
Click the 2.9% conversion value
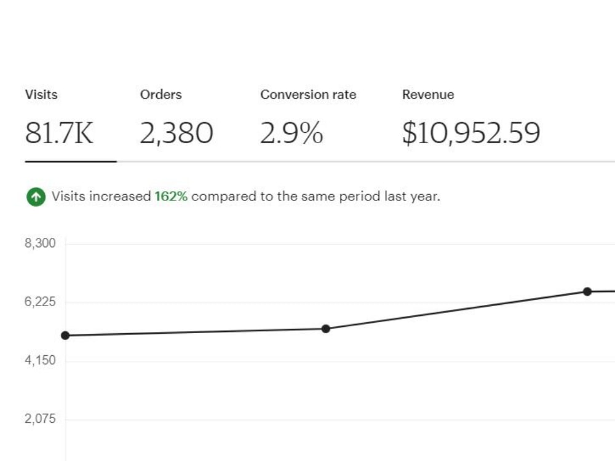click(x=292, y=133)
